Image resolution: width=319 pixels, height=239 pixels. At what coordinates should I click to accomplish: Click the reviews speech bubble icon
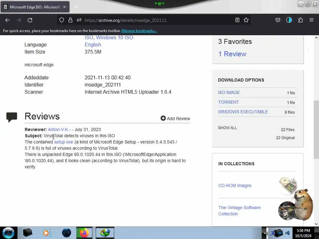pyautogui.click(x=12, y=117)
